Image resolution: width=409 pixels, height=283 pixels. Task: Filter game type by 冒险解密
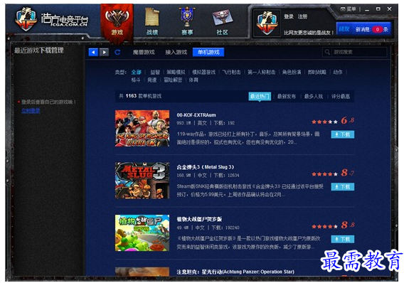click(173, 80)
